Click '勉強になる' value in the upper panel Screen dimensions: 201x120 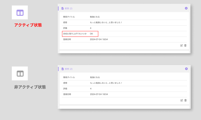click(95, 17)
